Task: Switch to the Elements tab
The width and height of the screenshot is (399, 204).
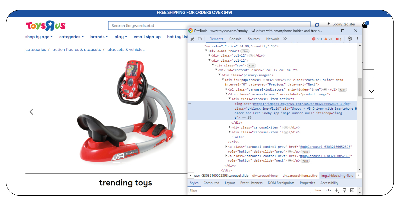Action: tap(216, 39)
